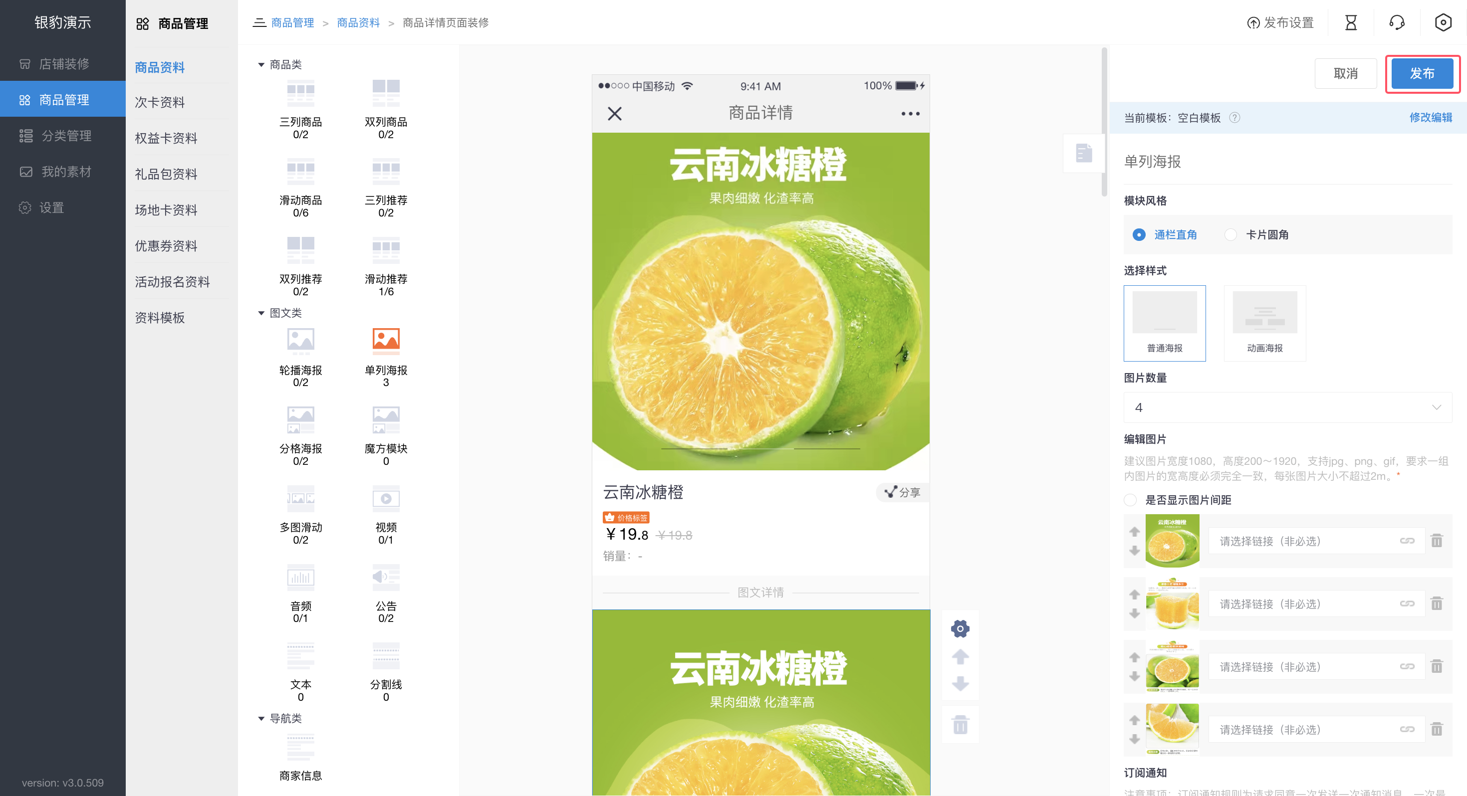Screen dimensions: 1467x796
Task: Click the 分享 share button in preview
Action: tap(902, 492)
